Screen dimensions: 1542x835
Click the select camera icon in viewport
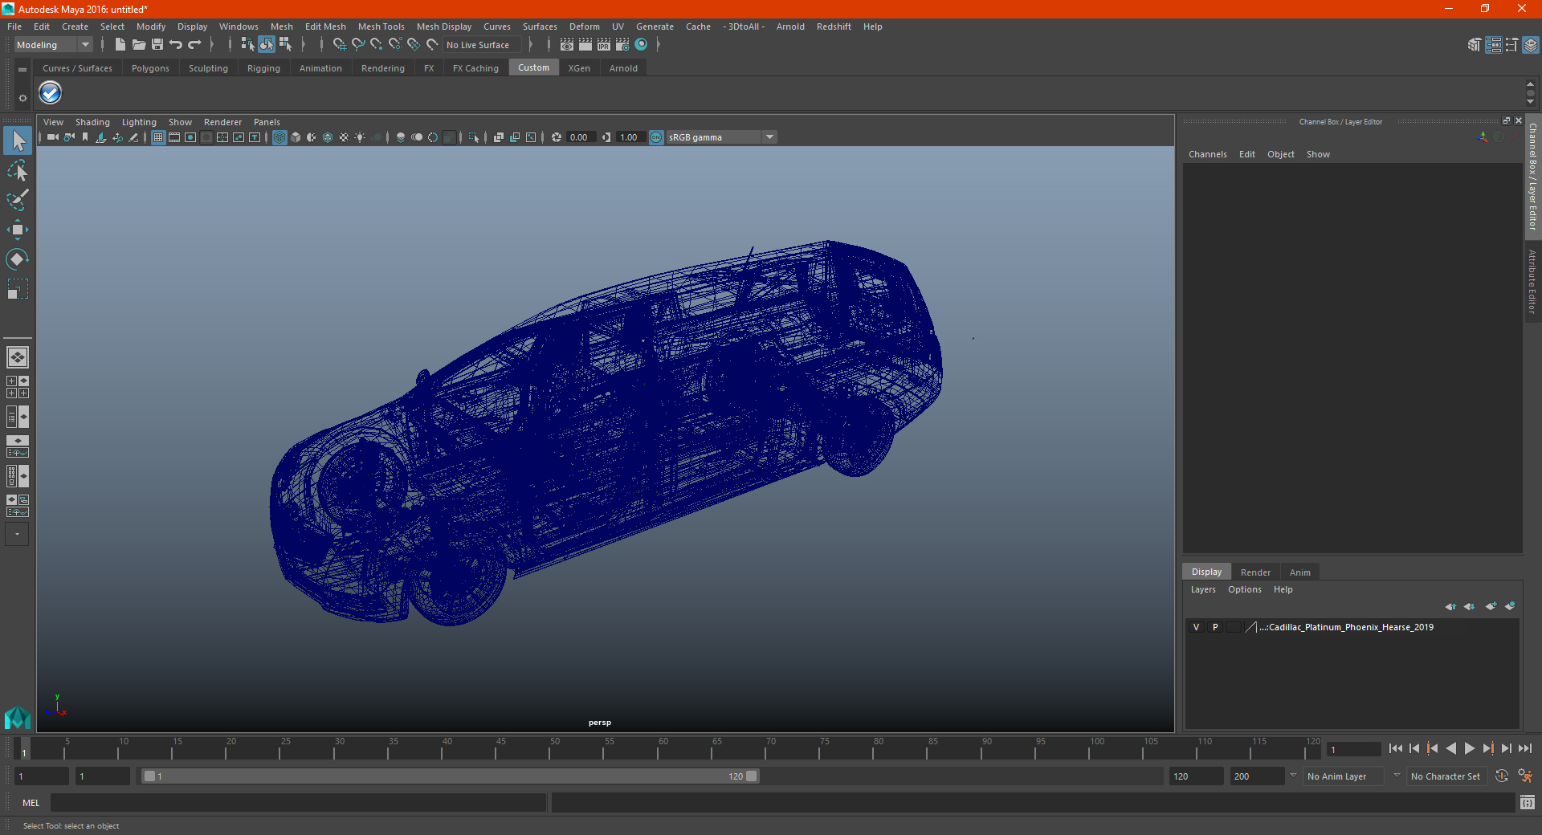[x=52, y=137]
